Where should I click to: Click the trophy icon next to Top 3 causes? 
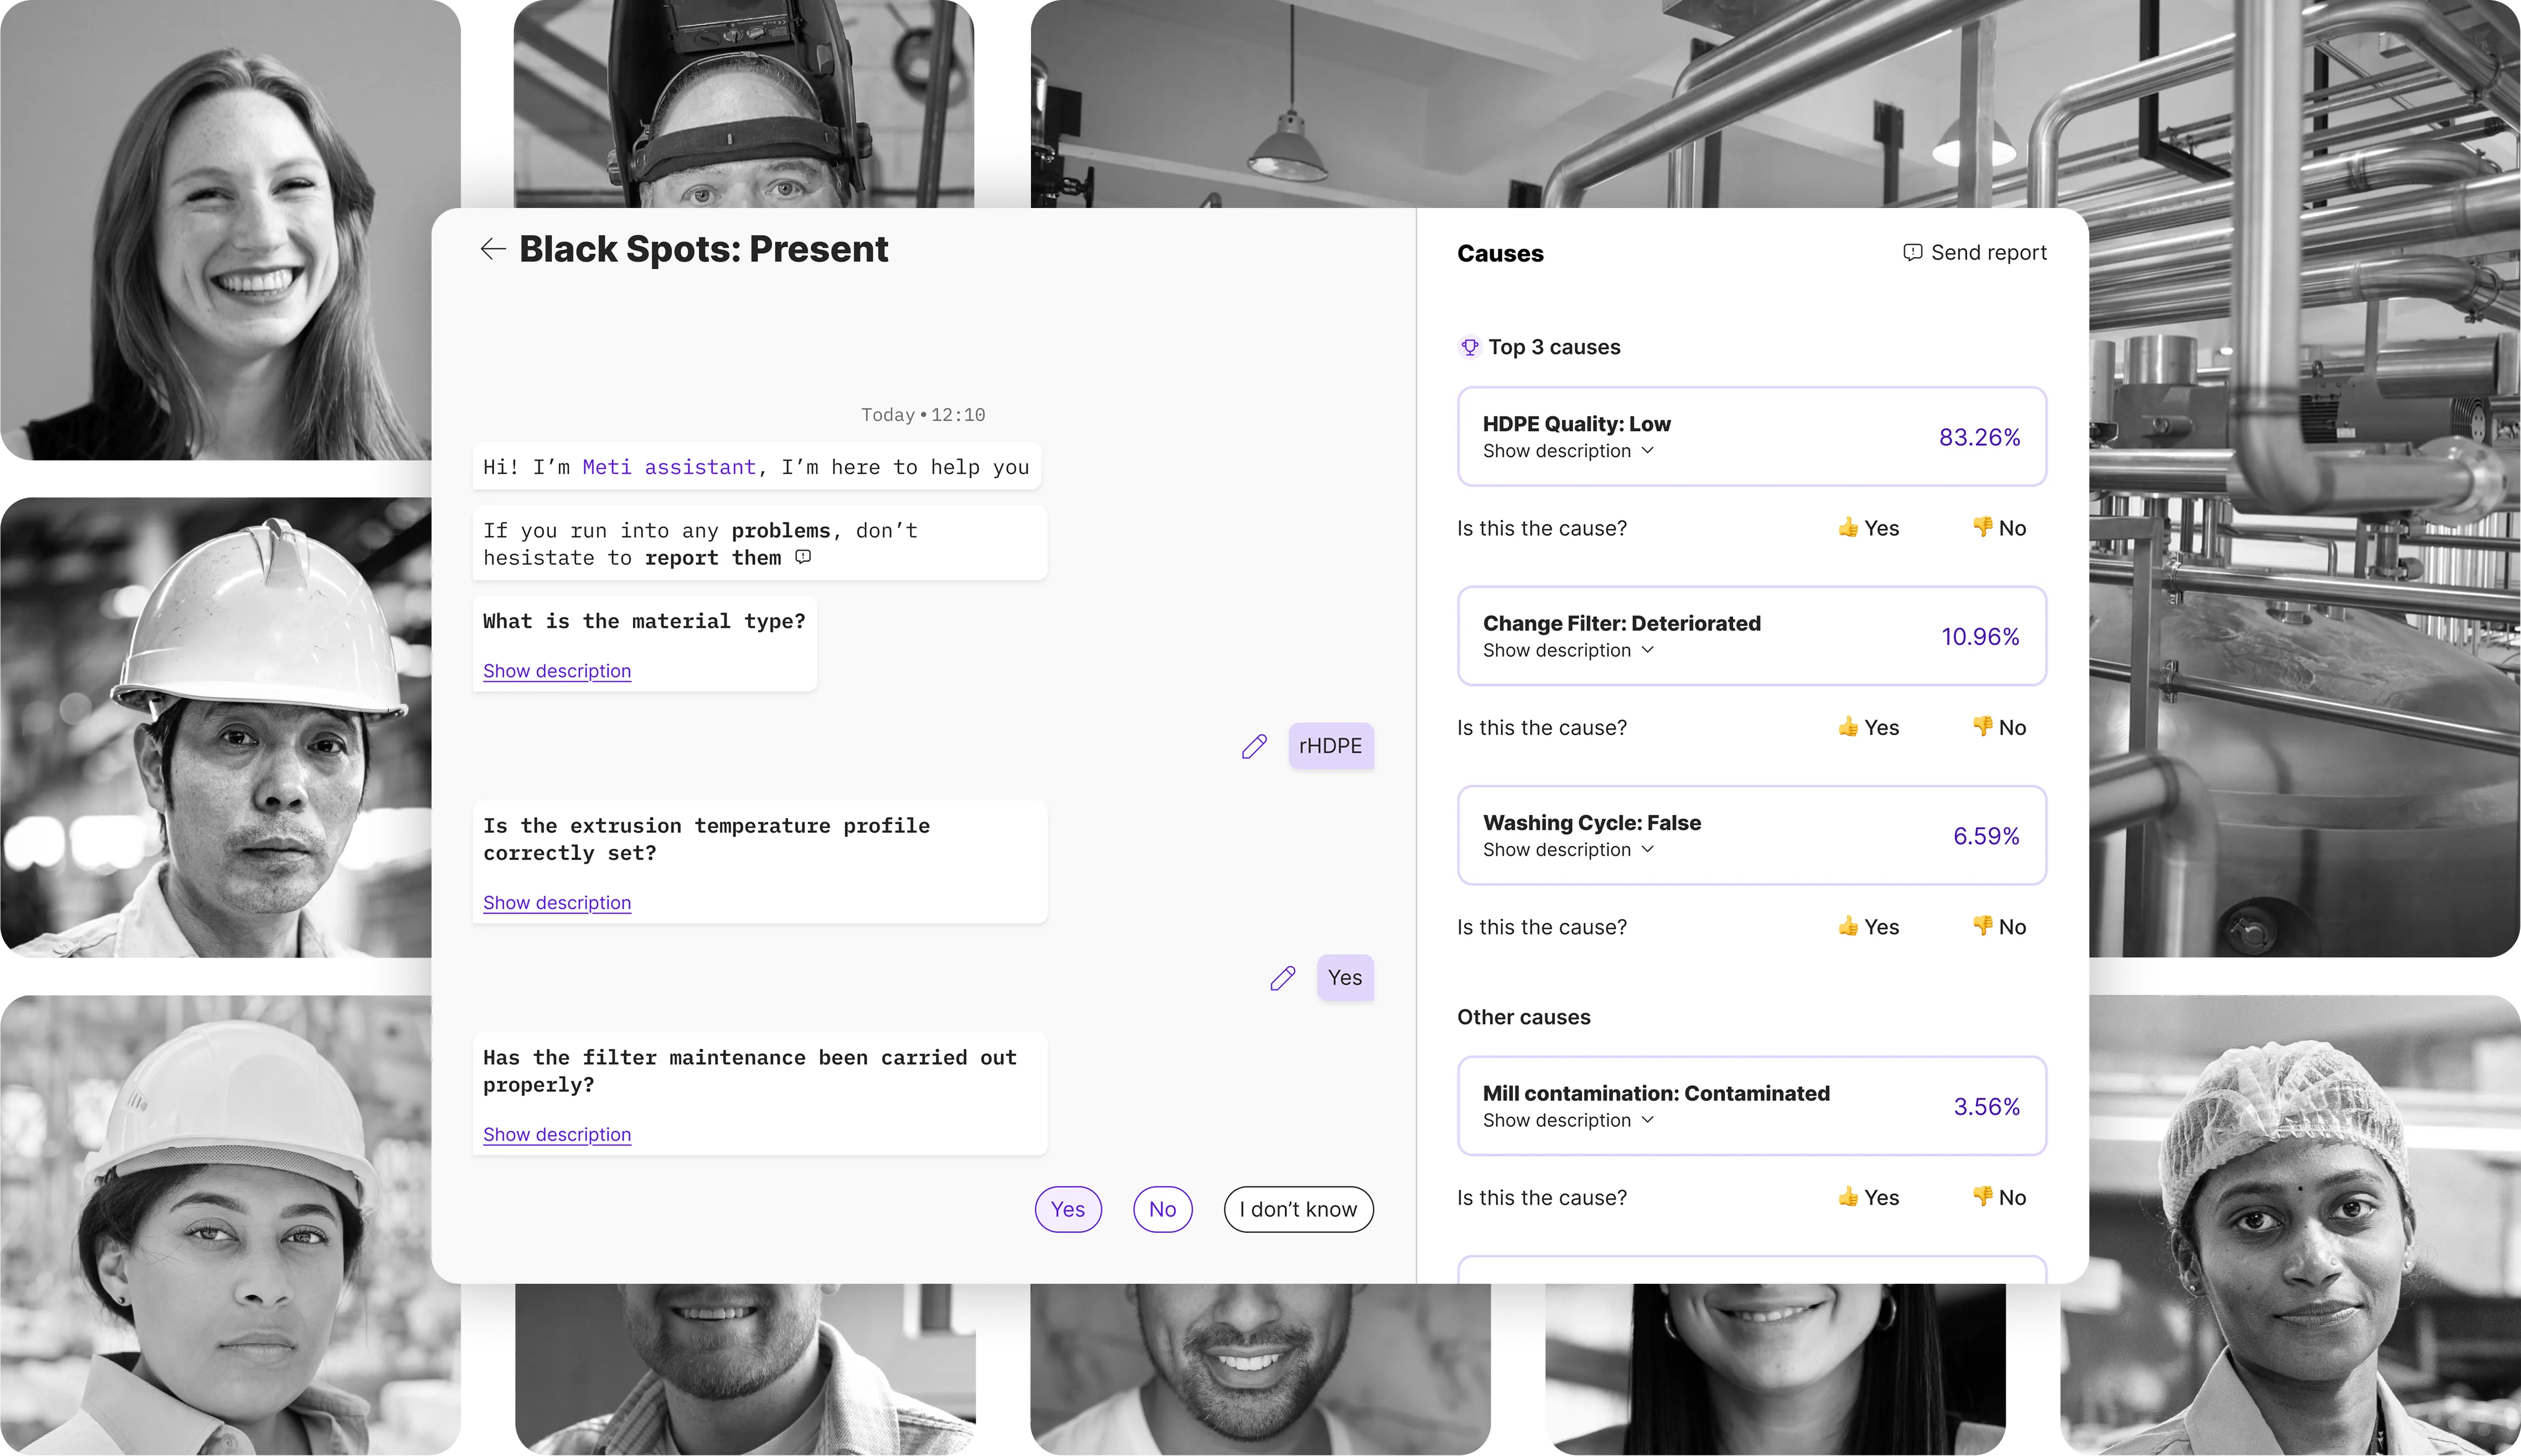pos(1469,347)
